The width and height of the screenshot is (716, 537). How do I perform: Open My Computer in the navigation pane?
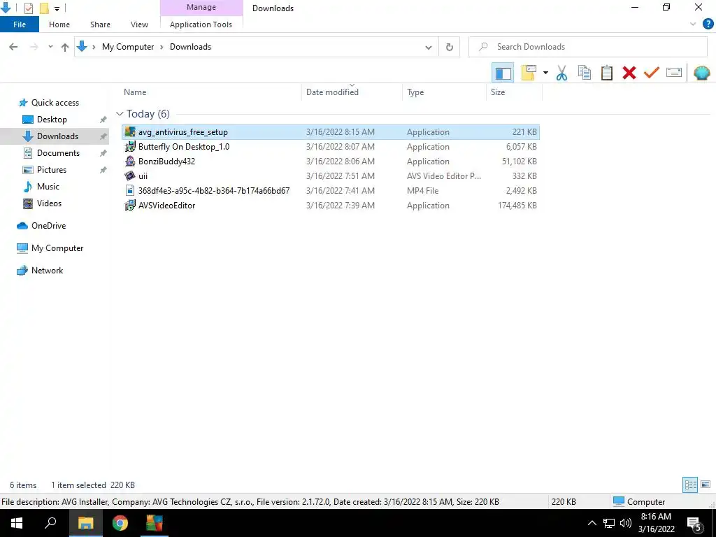[57, 248]
